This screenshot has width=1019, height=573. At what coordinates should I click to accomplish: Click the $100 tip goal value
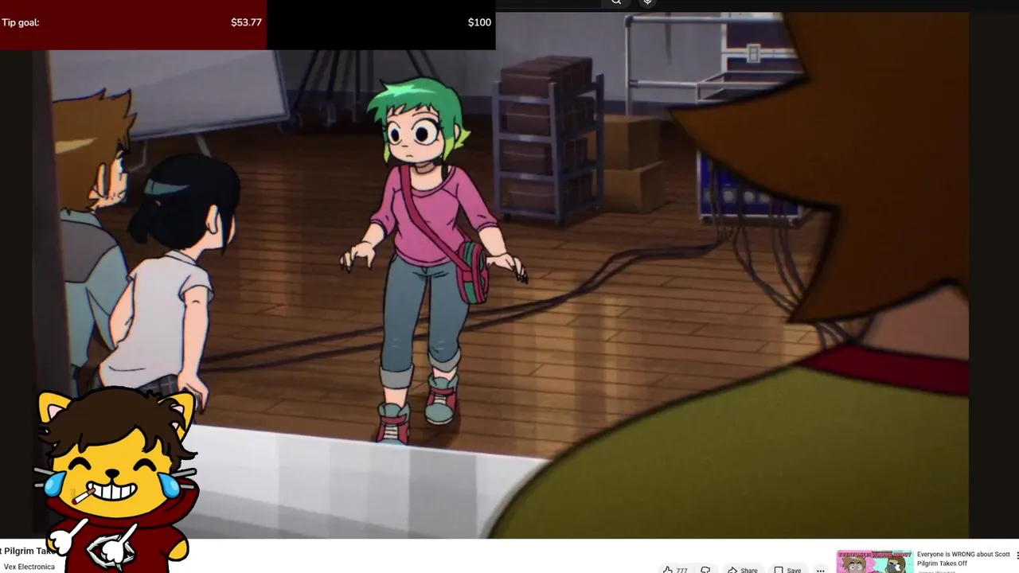coord(479,22)
